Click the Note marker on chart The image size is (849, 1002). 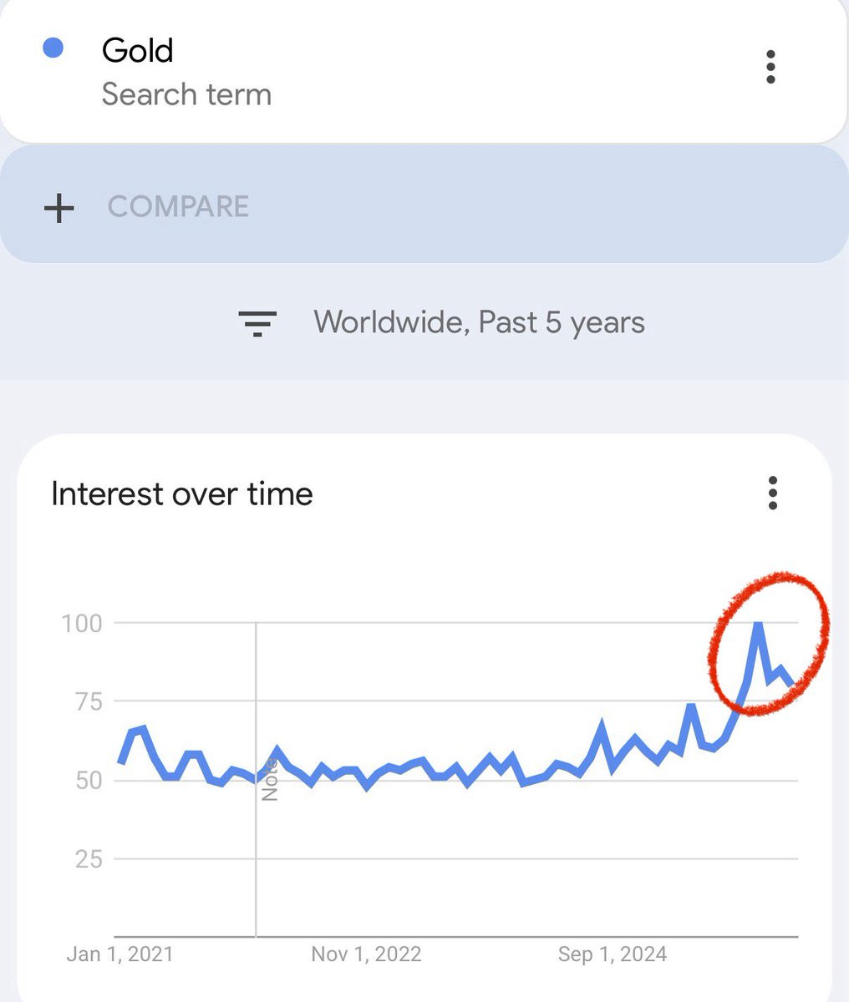(x=269, y=781)
